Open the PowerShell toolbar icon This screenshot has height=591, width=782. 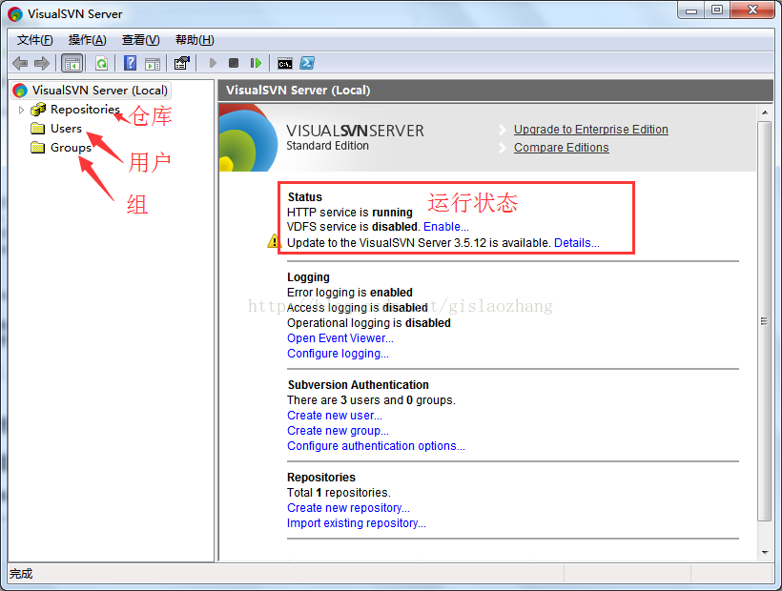point(307,63)
